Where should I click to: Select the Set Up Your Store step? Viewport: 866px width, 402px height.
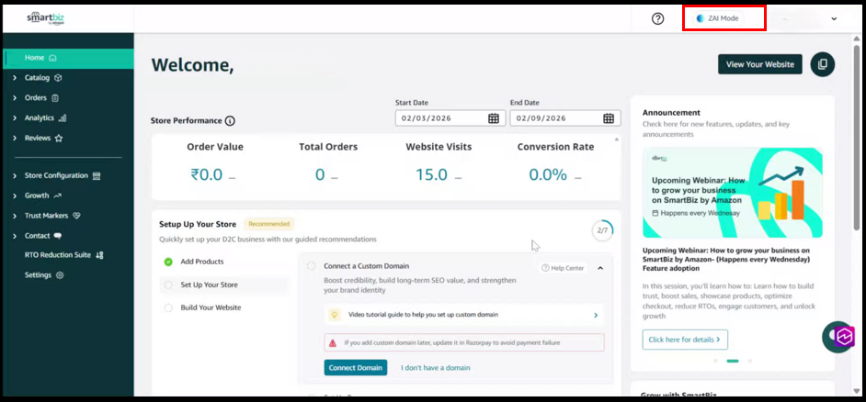coord(209,285)
